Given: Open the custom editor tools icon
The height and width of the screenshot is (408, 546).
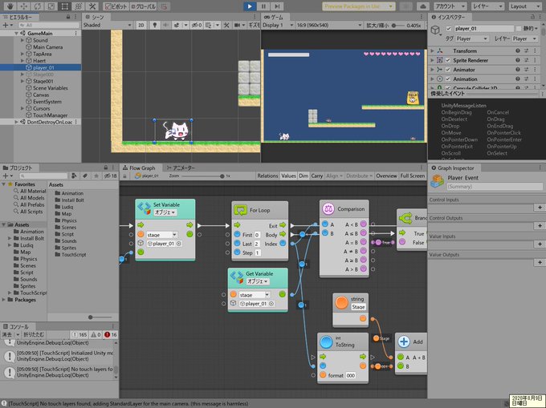Looking at the screenshot, I should [x=92, y=6].
